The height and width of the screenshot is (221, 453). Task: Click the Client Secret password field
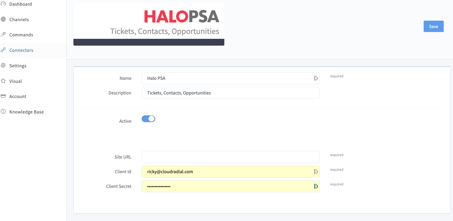click(x=231, y=186)
